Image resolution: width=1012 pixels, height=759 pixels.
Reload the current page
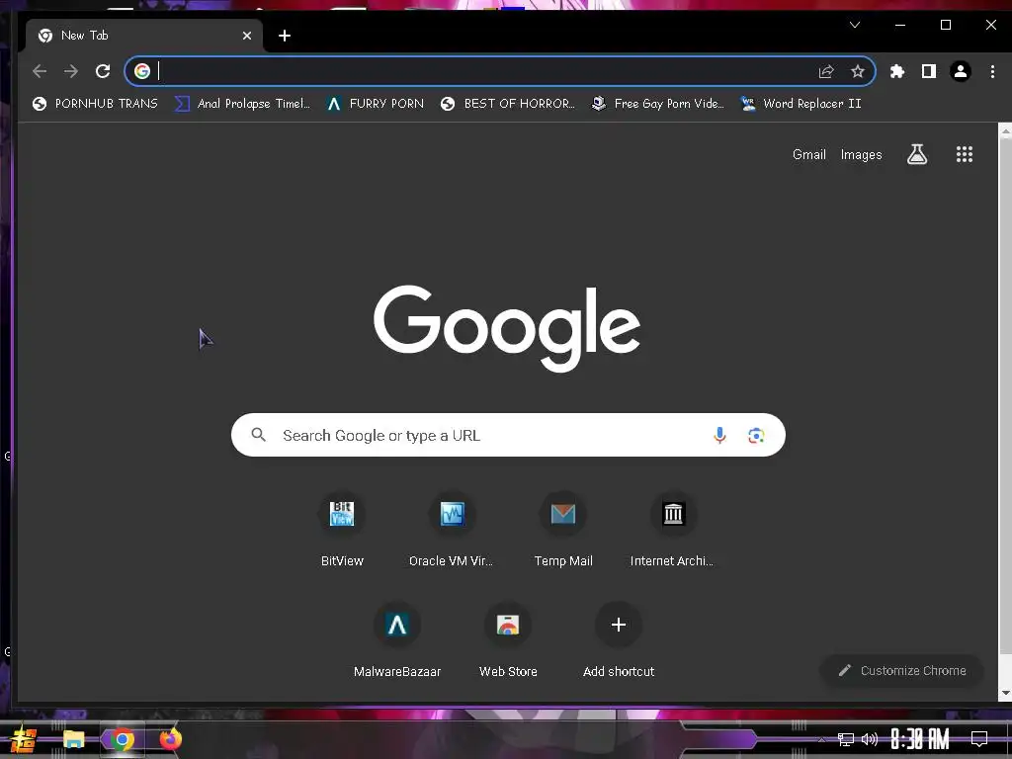coord(103,71)
